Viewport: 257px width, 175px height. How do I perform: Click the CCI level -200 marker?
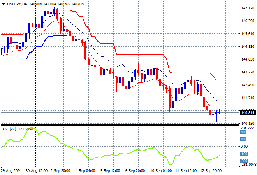243,161
